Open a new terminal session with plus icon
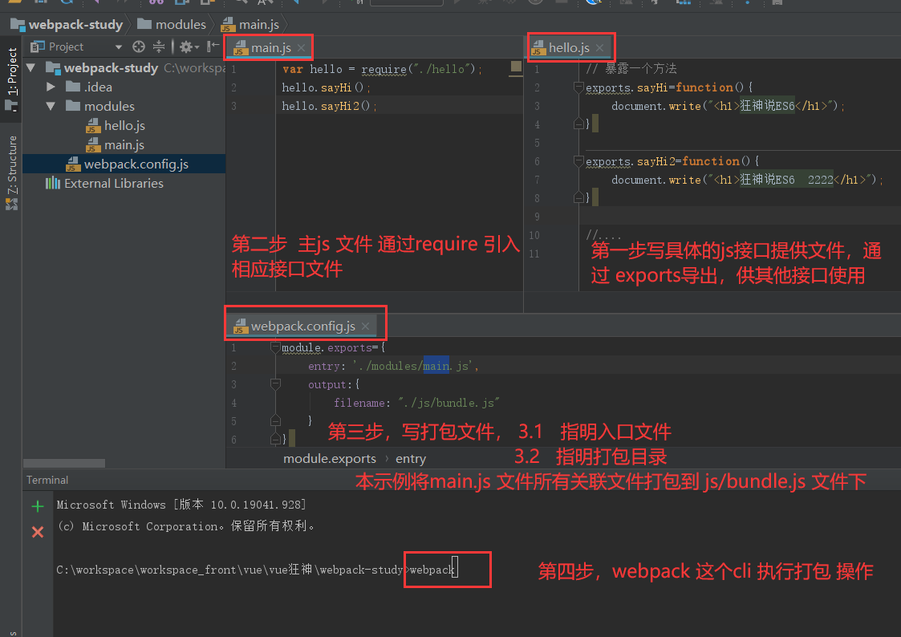 (38, 506)
